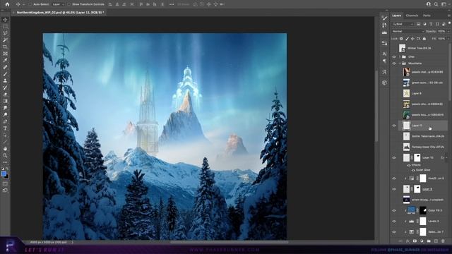Collapse Layer 10 effects list arrow
The height and width of the screenshot is (254, 452).
point(446,157)
